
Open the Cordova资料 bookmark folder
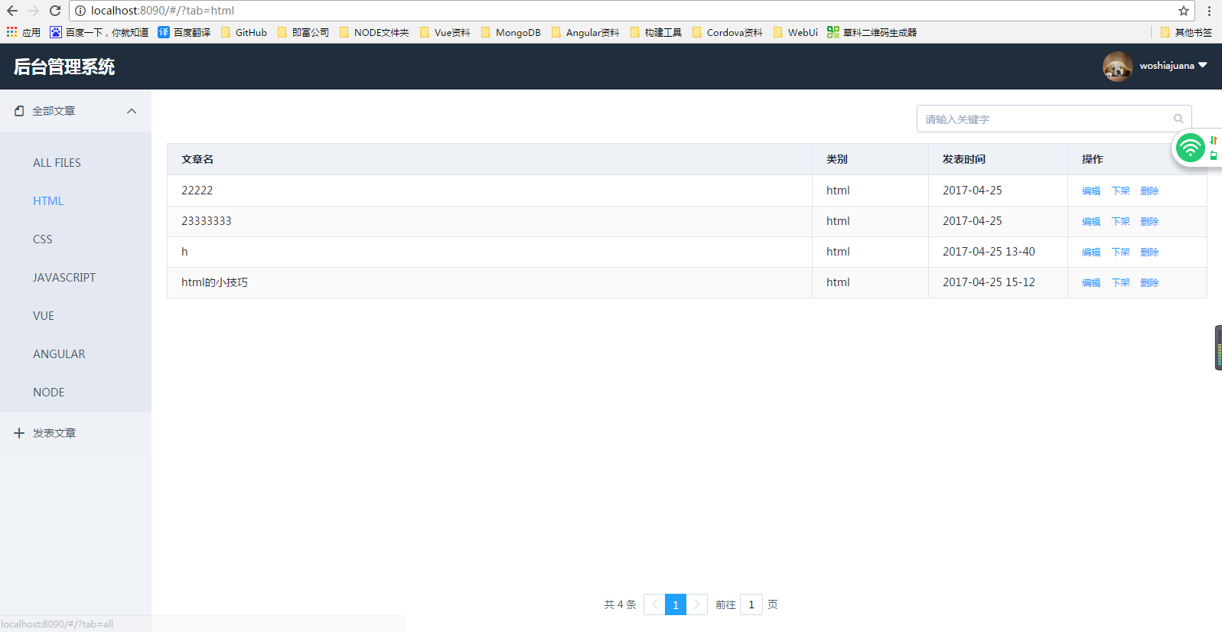click(x=728, y=32)
